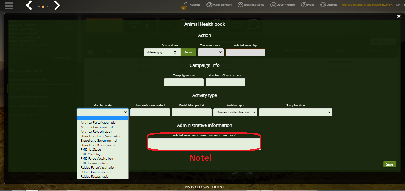Select Rabies-Revaccination option
Viewport: 405px width, 191px height.
(103, 176)
